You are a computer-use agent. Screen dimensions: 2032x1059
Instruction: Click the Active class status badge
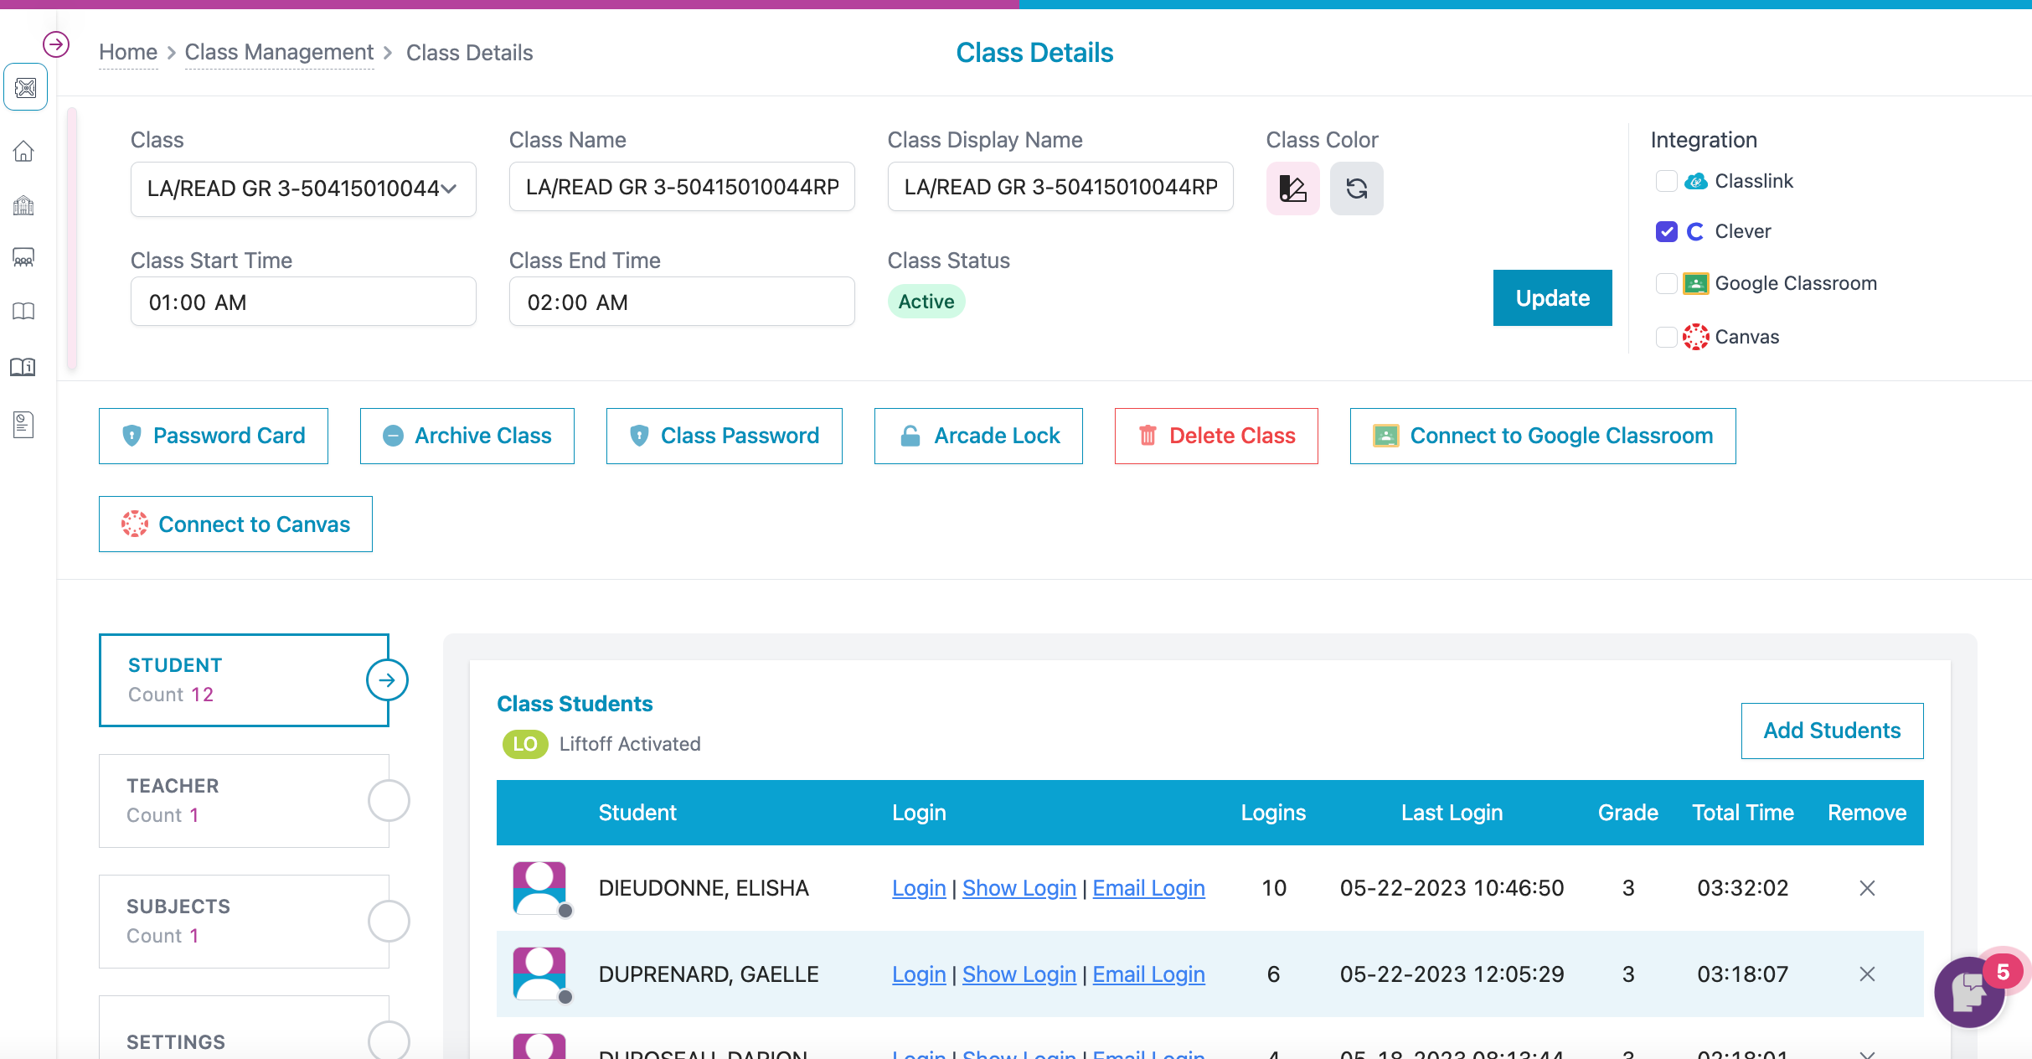point(926,302)
